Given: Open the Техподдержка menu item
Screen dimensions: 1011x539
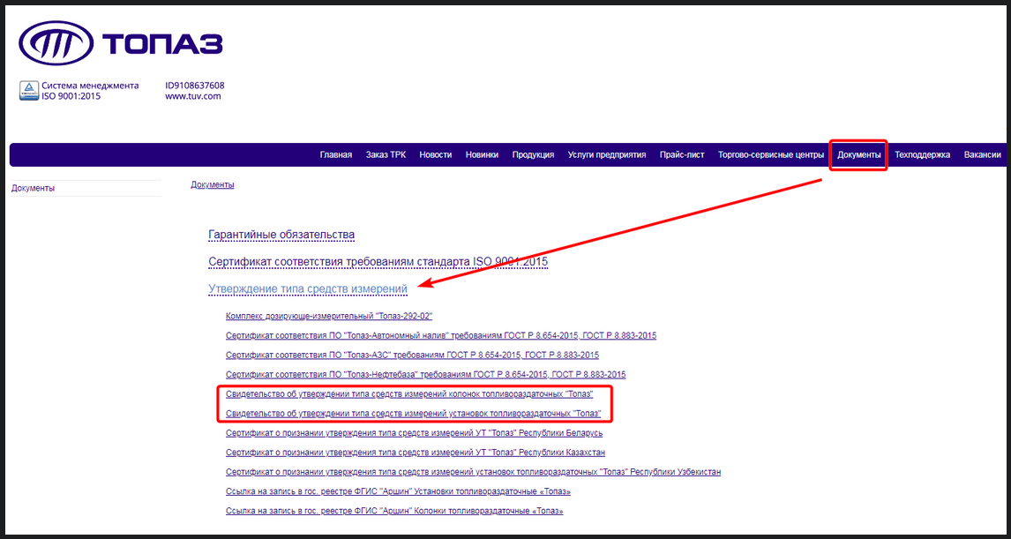Looking at the screenshot, I should (923, 154).
